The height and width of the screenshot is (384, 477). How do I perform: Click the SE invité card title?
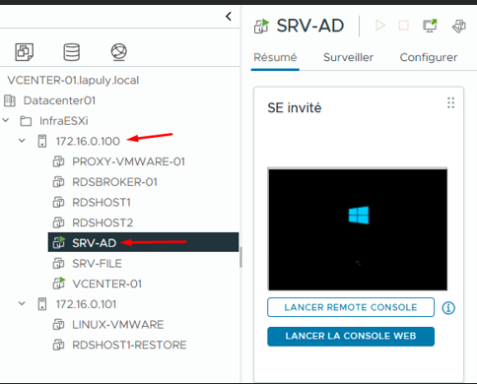tap(295, 107)
